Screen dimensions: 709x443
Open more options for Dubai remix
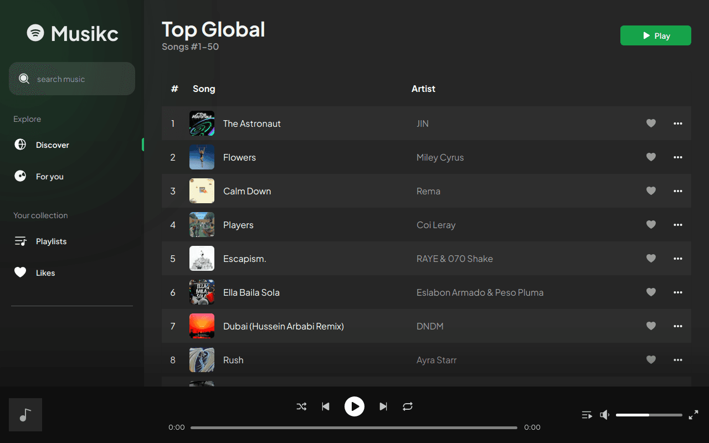click(x=677, y=326)
